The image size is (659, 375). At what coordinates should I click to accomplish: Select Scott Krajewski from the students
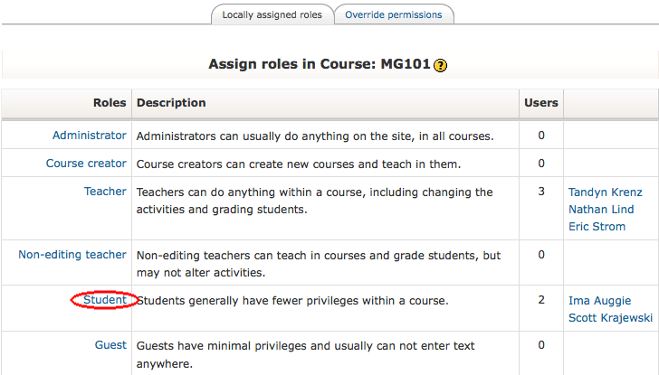(x=609, y=318)
